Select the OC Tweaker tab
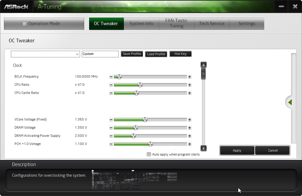This screenshot has width=302, height=196. pos(106,24)
